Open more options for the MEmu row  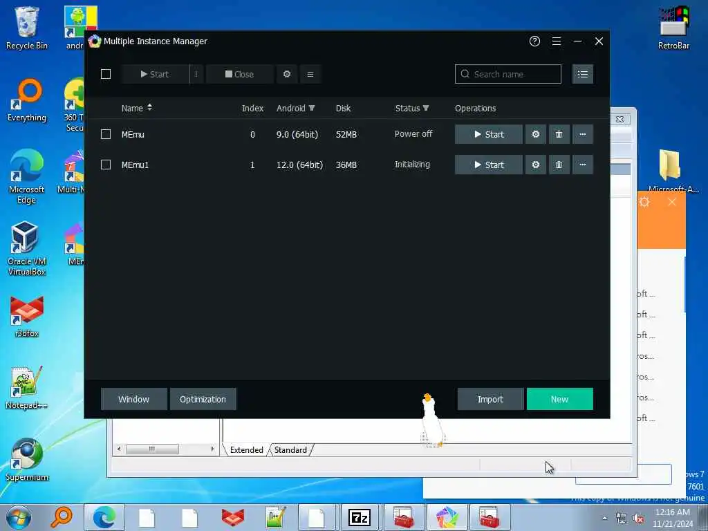click(x=582, y=134)
